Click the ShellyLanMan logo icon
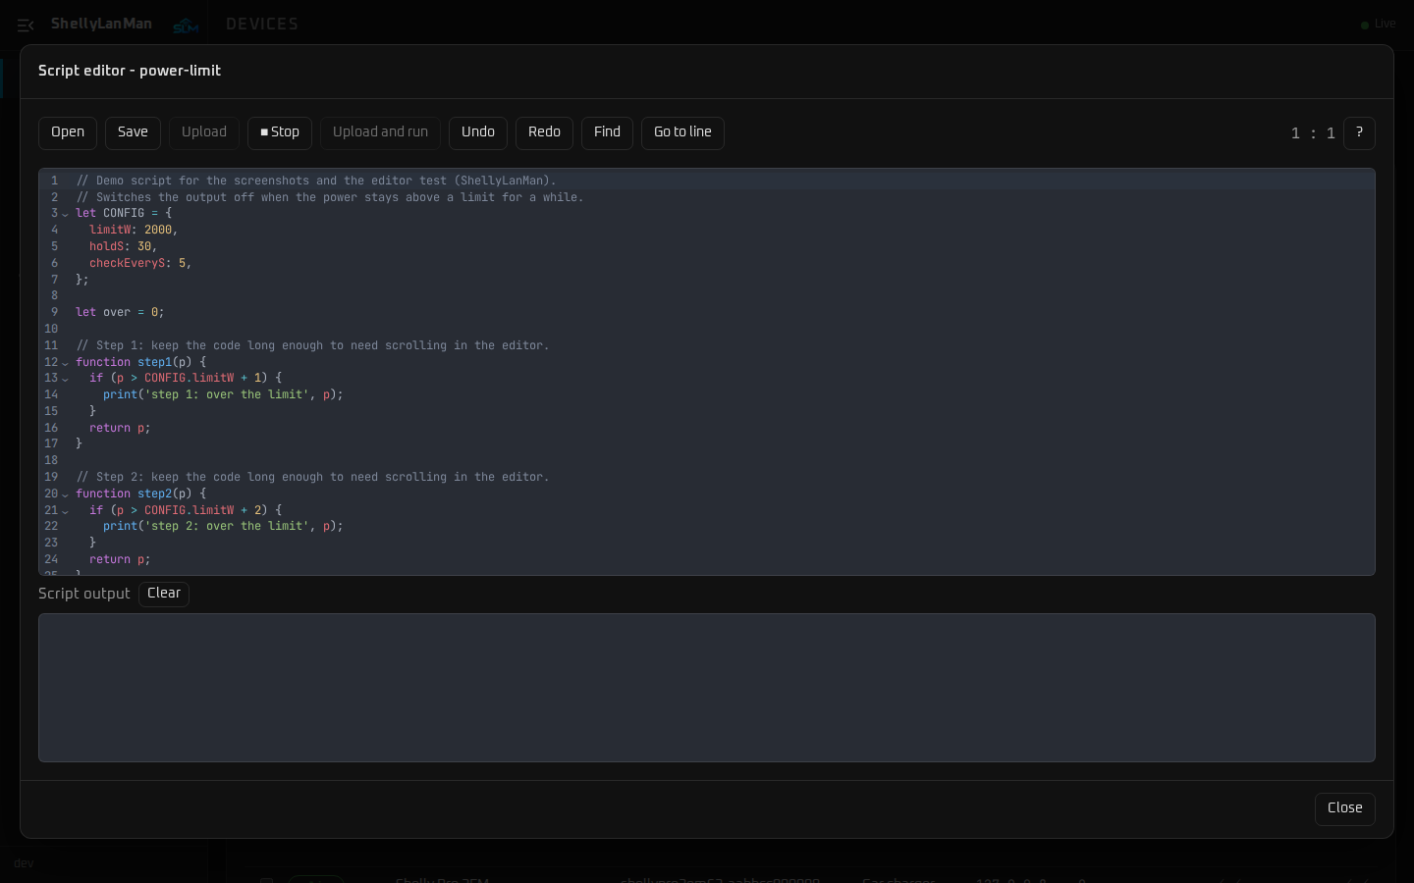1414x883 pixels. [186, 26]
